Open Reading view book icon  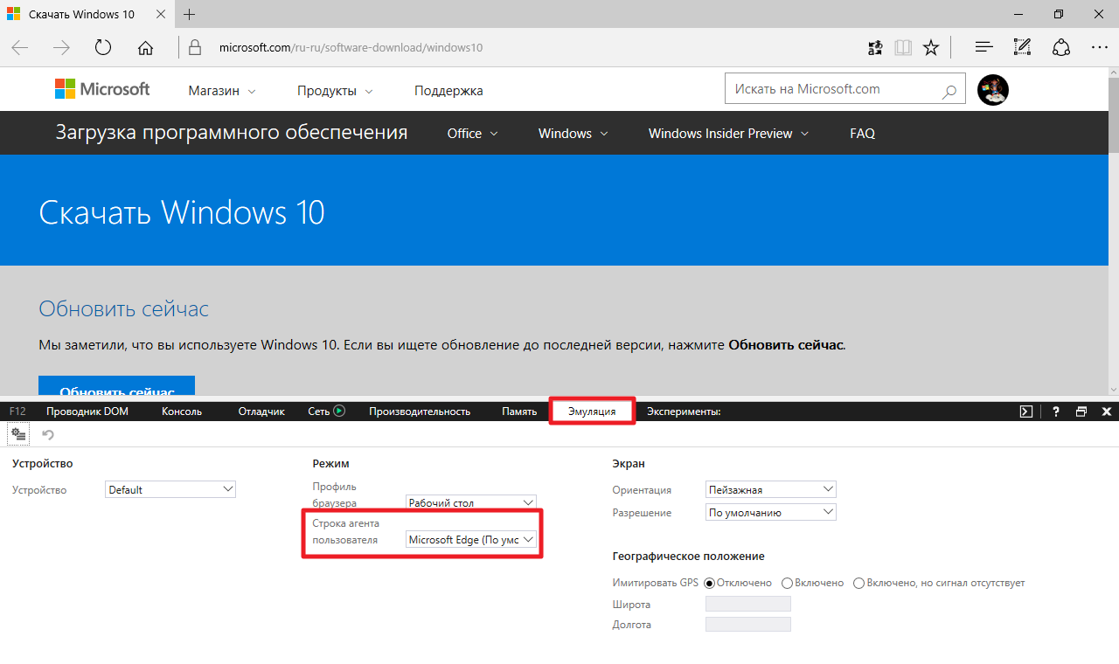click(x=903, y=47)
